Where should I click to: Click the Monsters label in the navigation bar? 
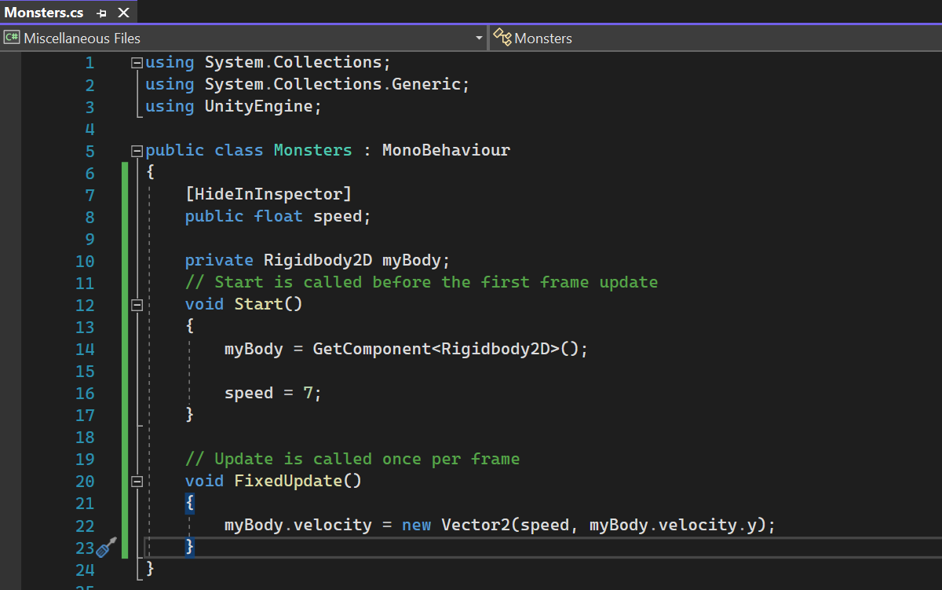coord(542,37)
